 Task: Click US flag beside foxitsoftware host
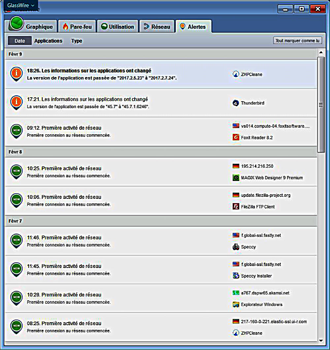click(x=236, y=126)
